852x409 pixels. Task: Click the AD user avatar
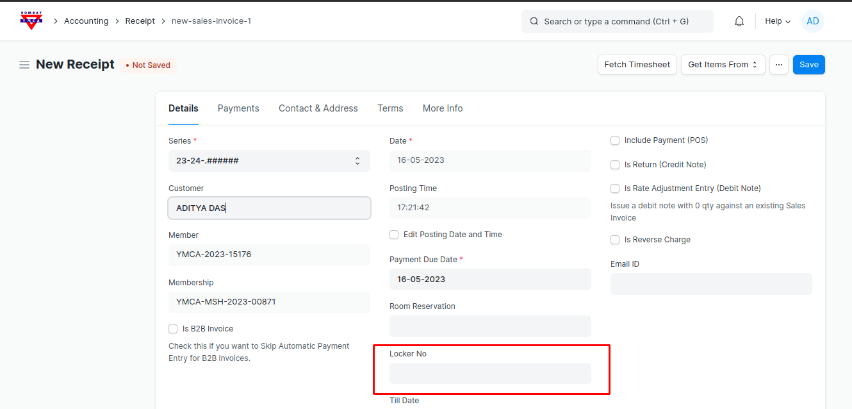(812, 21)
